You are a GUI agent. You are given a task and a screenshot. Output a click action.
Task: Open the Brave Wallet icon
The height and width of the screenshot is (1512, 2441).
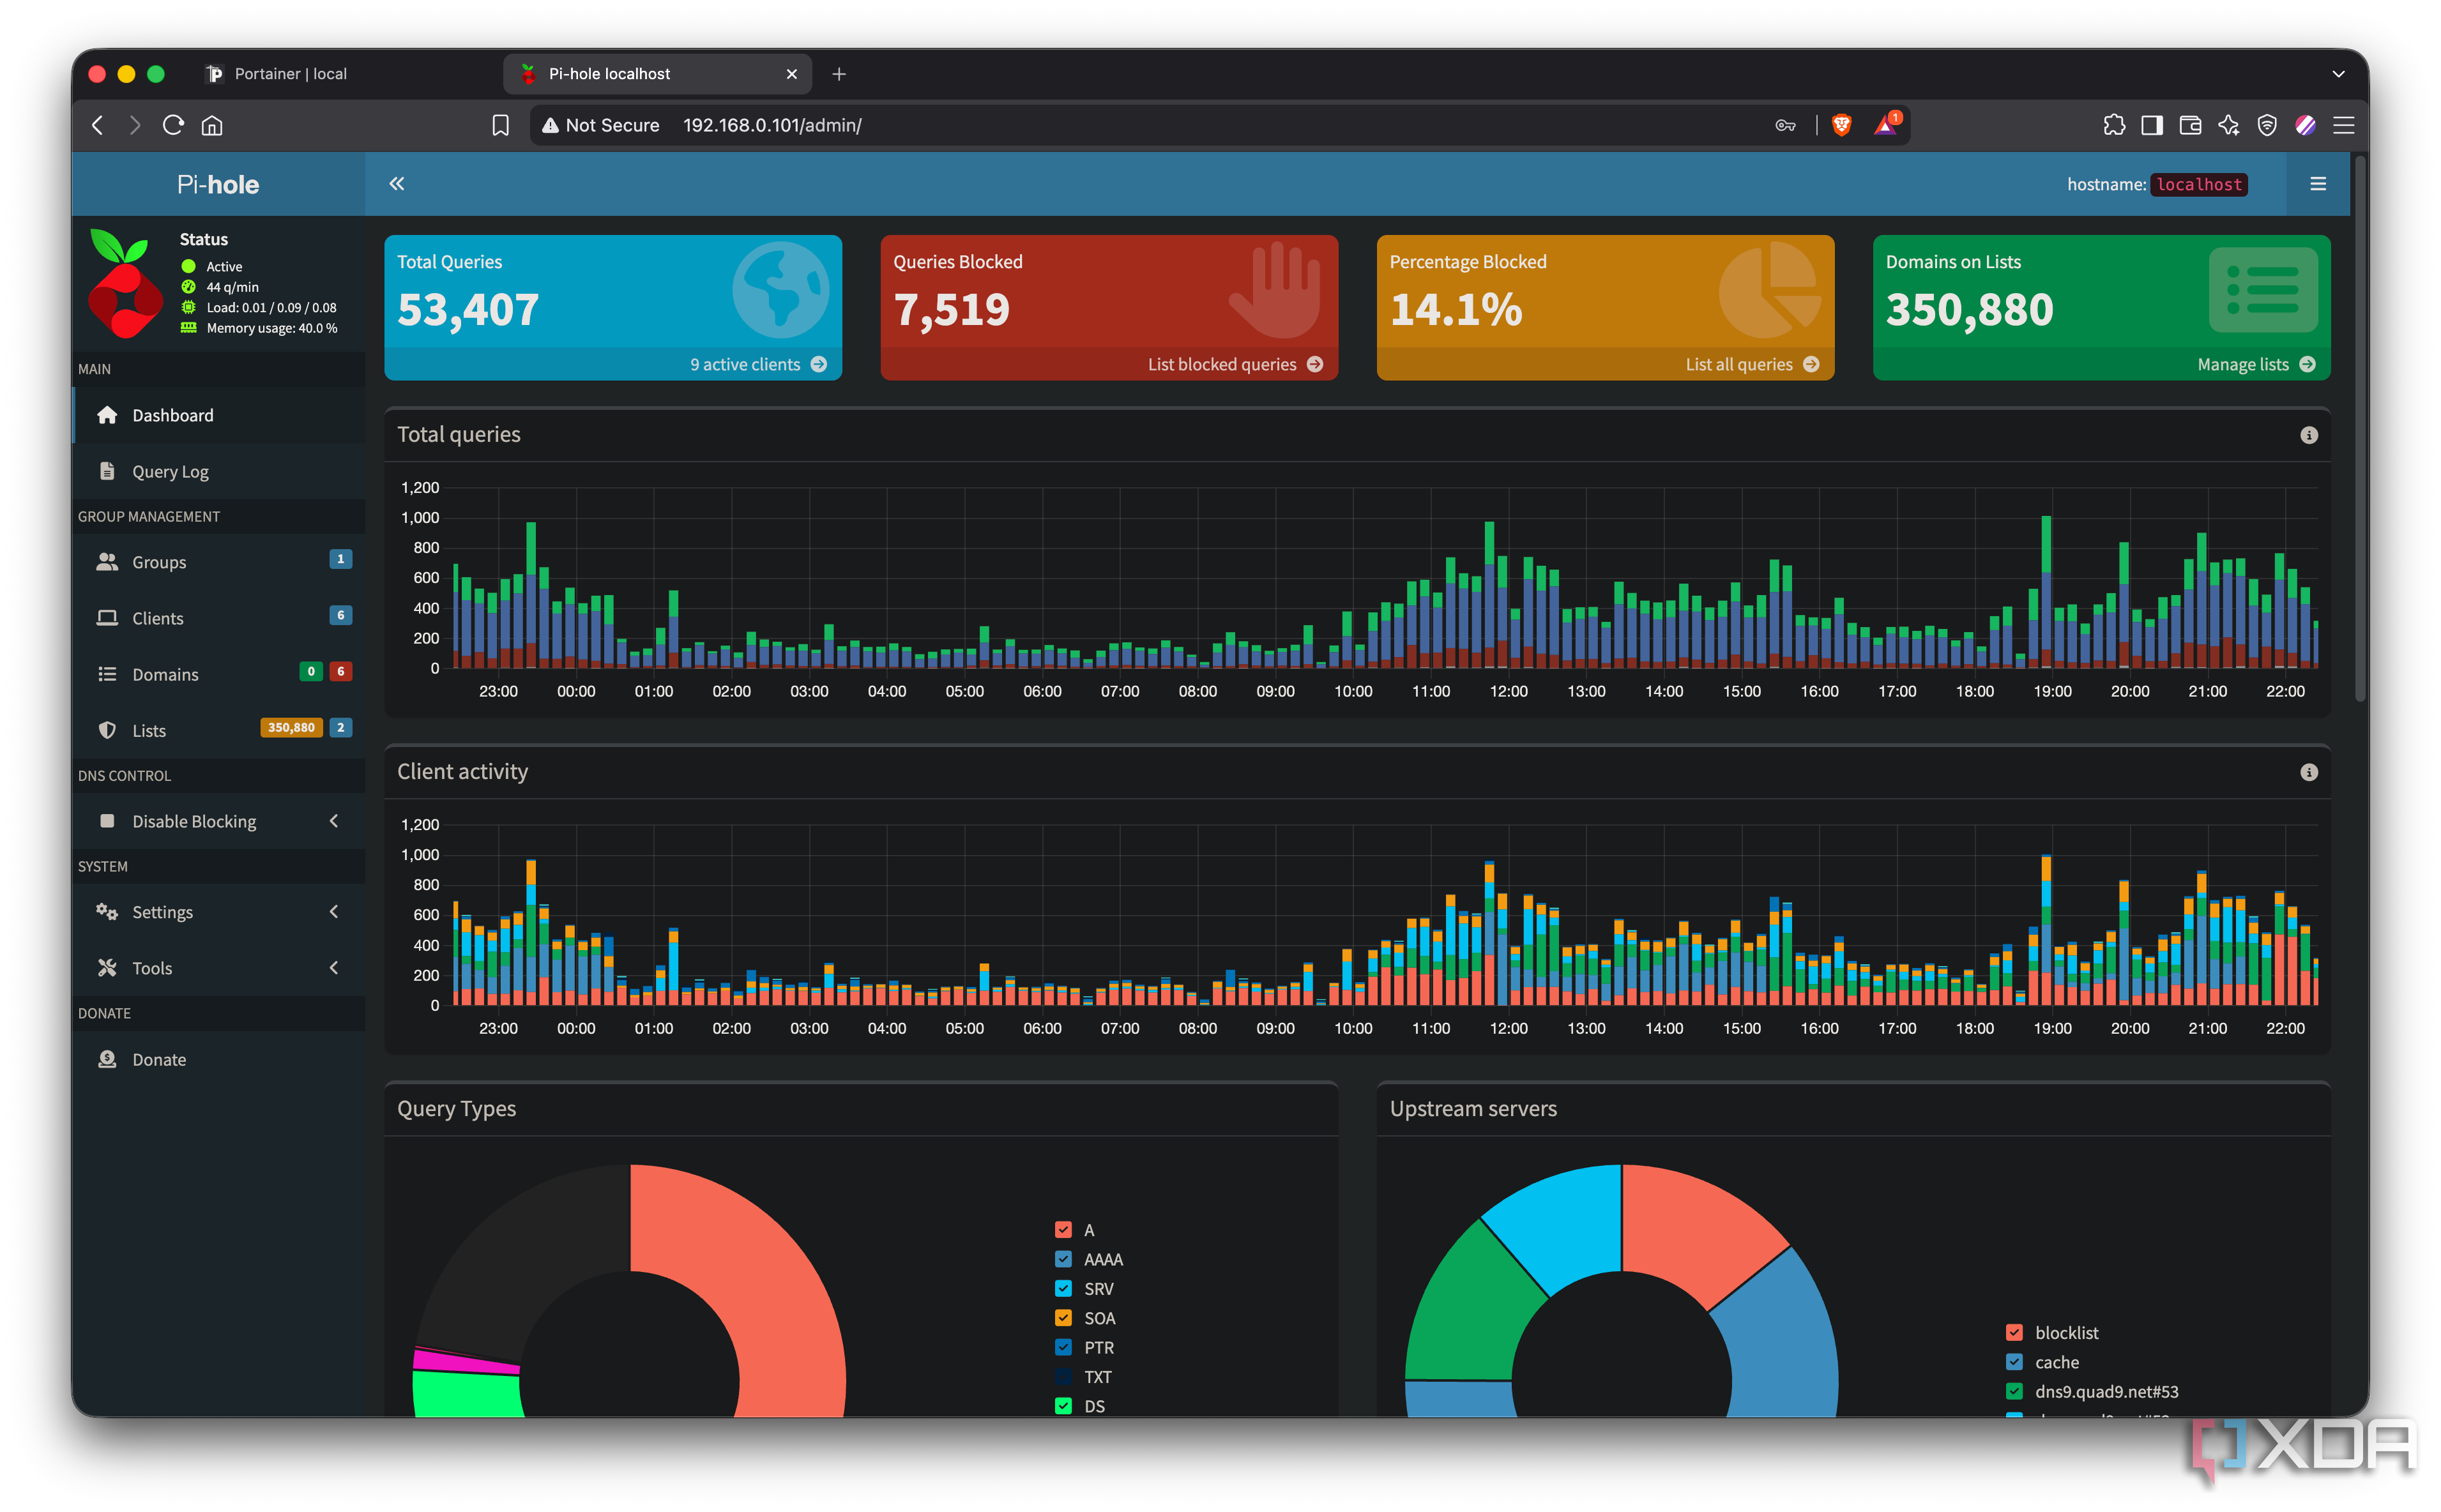click(2190, 125)
